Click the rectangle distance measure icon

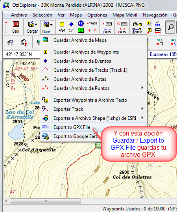click(158, 31)
